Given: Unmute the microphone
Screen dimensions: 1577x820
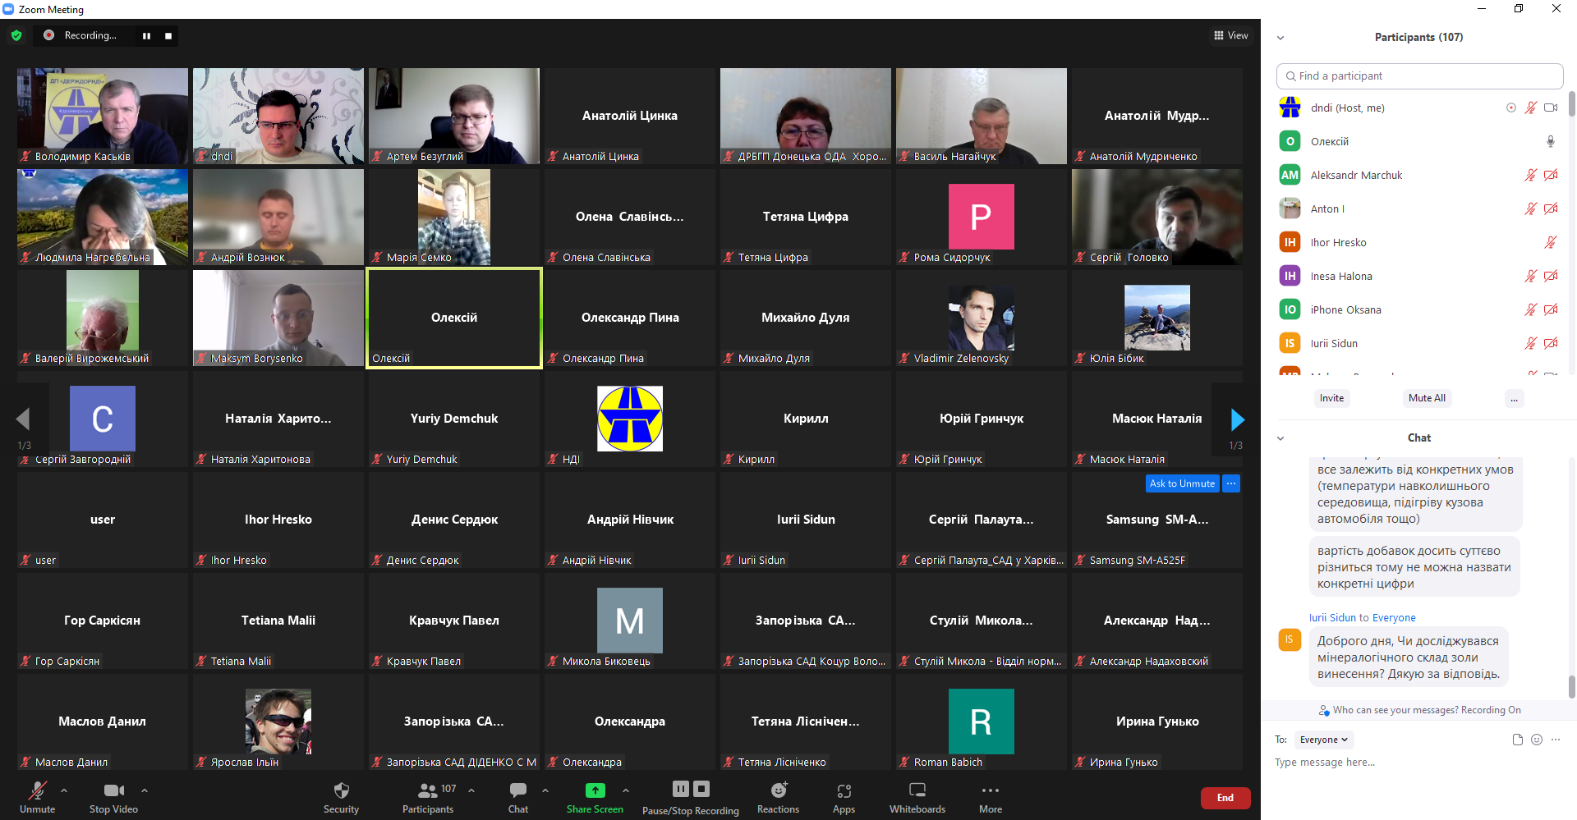Looking at the screenshot, I should (x=37, y=791).
